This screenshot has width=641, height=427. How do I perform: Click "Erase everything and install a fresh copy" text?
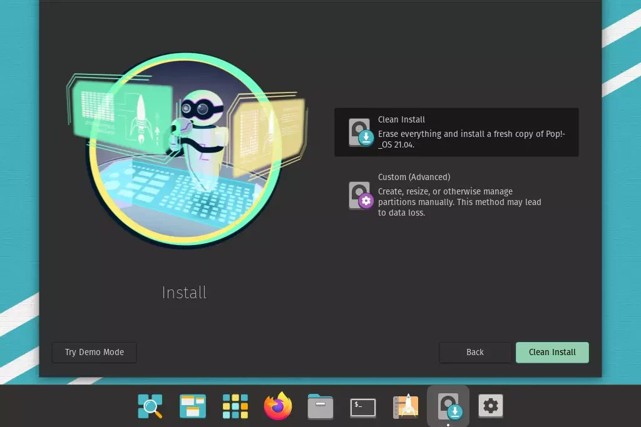(471, 139)
